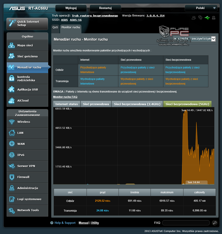Open Firewall menu item

pyautogui.click(x=27, y=177)
